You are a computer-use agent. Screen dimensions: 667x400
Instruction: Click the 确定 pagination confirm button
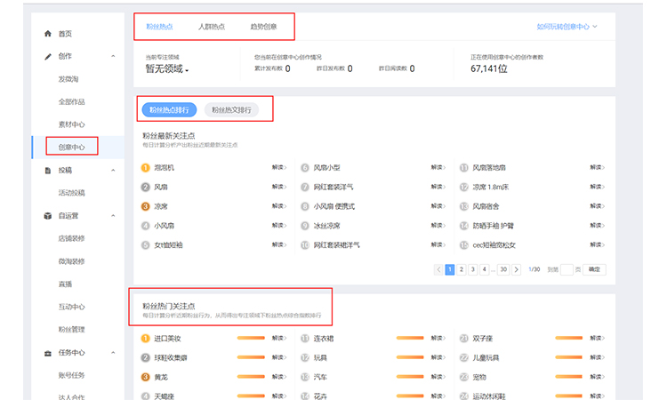(594, 269)
